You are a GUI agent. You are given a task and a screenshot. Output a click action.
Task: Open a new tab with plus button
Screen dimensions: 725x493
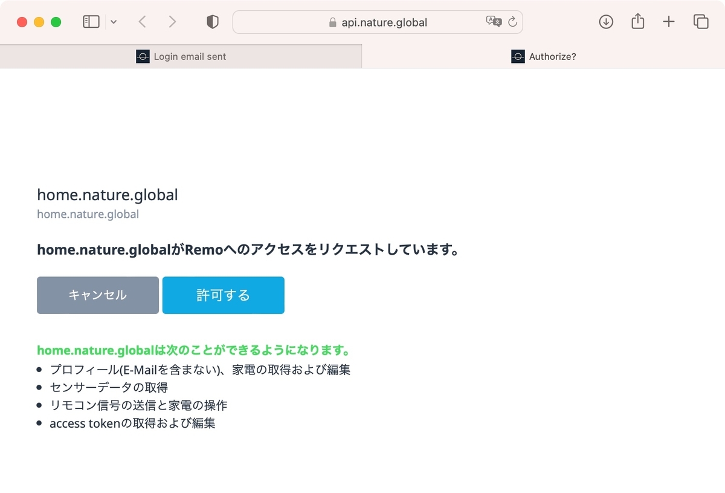[668, 22]
